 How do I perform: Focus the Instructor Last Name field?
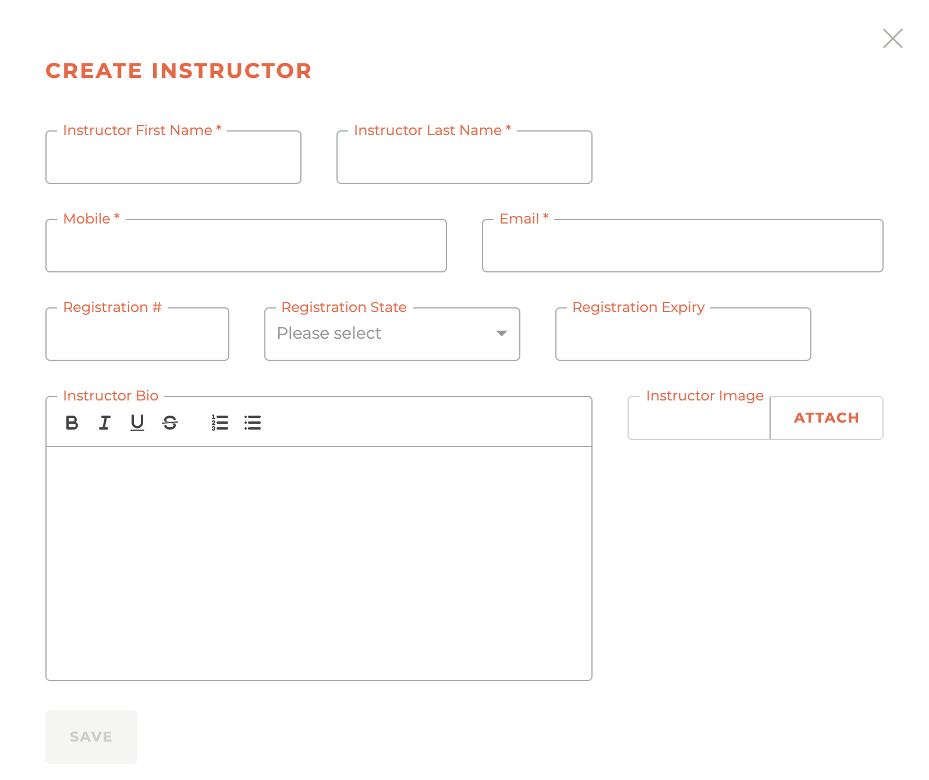pos(464,158)
